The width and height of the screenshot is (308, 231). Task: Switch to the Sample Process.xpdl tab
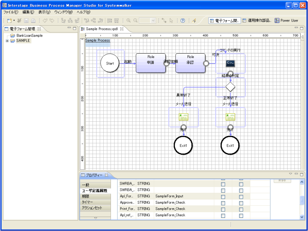click(102, 29)
